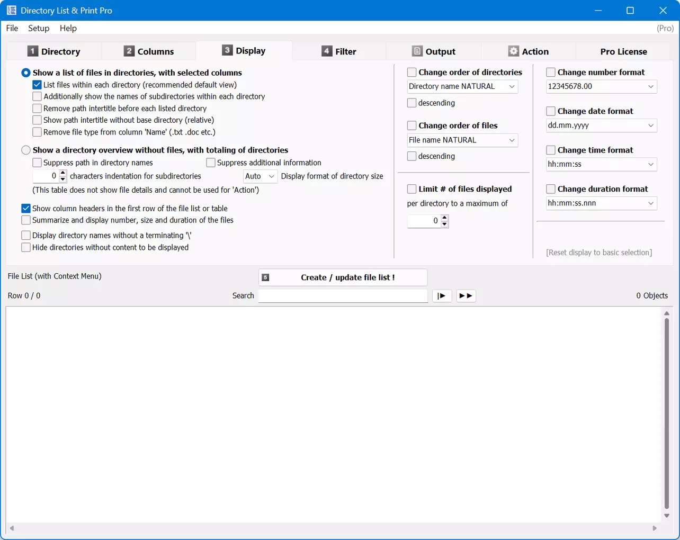Image resolution: width=680 pixels, height=540 pixels.
Task: Expand the dd.mm.yyyy date format dropdown
Action: 601,125
